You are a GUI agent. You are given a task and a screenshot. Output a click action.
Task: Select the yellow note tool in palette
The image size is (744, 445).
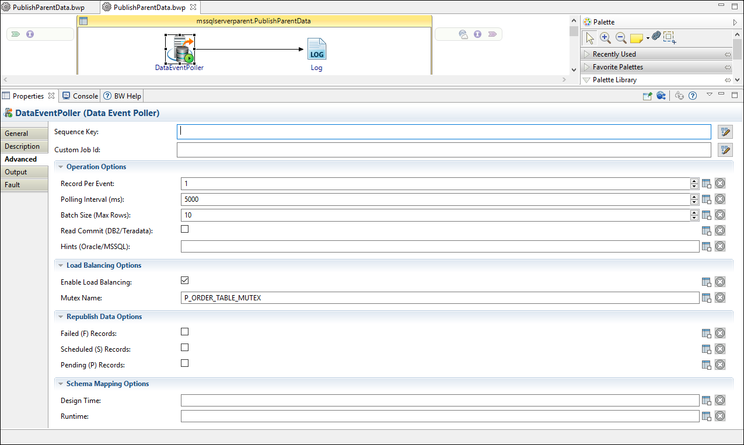tap(636, 38)
